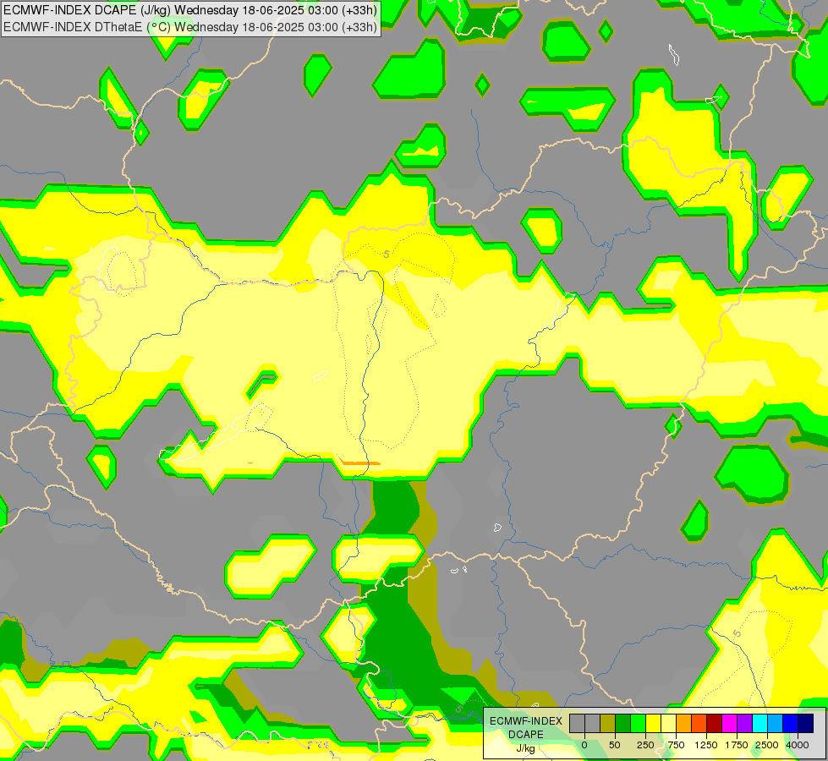
Task: Click the purple legend swatch
Action: (x=744, y=723)
